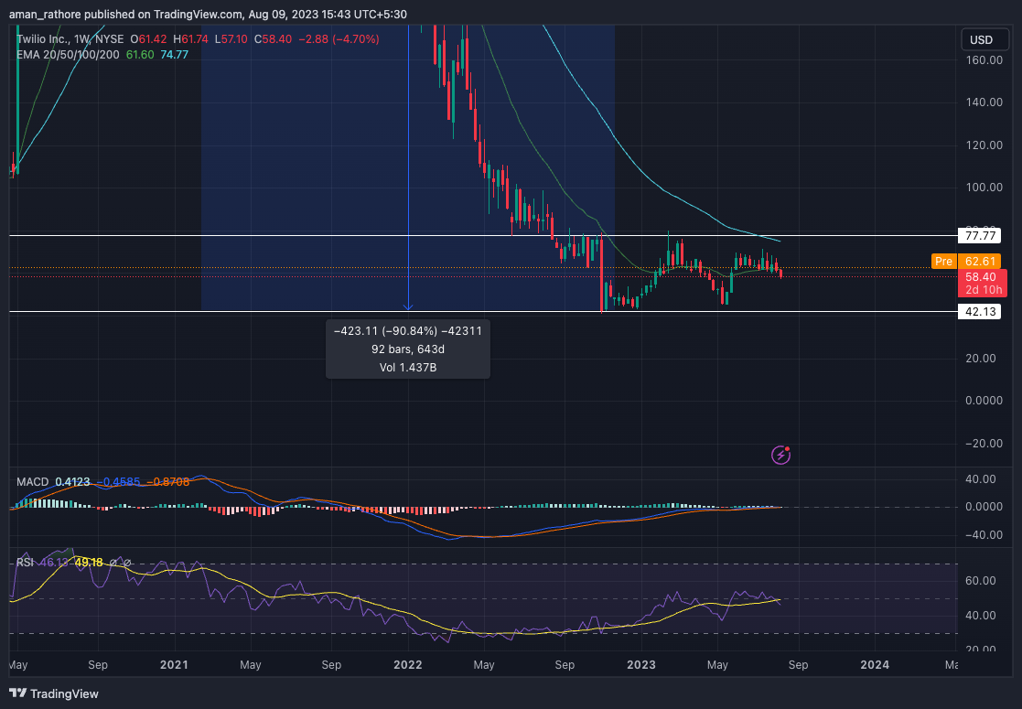
Task: Click the -423.11 (-90.84%) measurement text
Action: [408, 331]
